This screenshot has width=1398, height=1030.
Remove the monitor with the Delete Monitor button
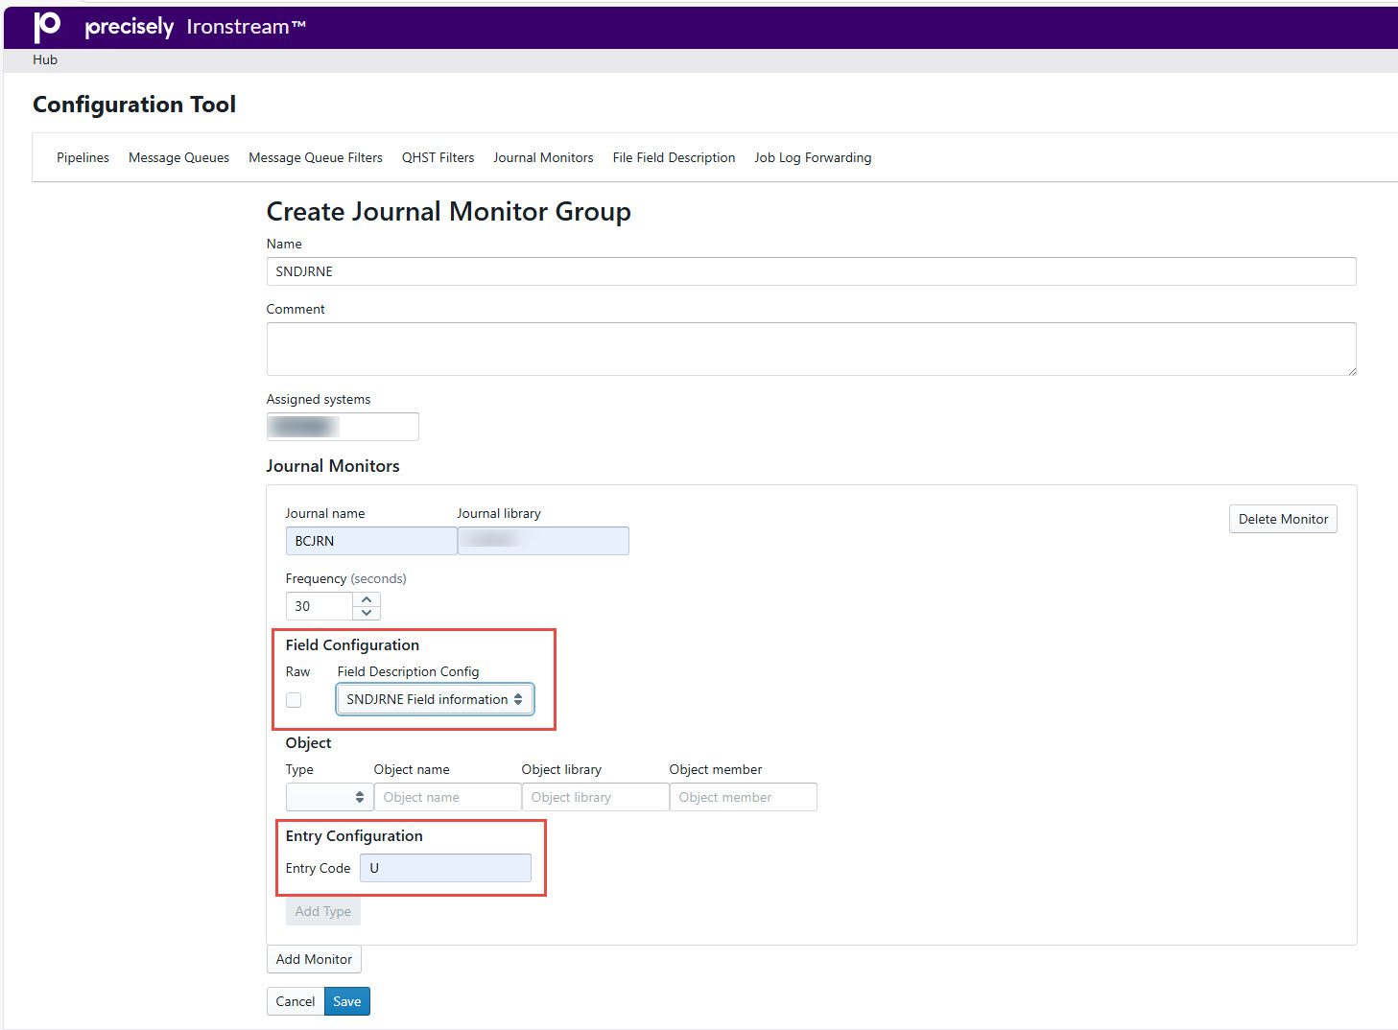(x=1283, y=519)
